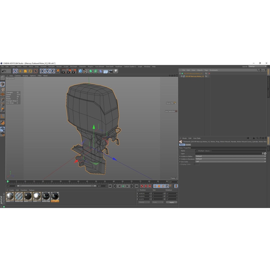Open the Layer picker arrow
270x270 pixels.
(x=263, y=153)
